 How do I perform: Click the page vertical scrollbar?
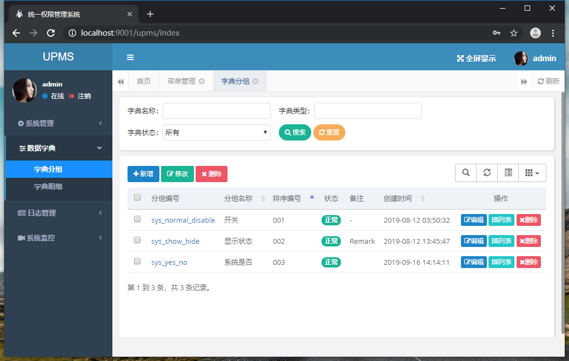563,212
